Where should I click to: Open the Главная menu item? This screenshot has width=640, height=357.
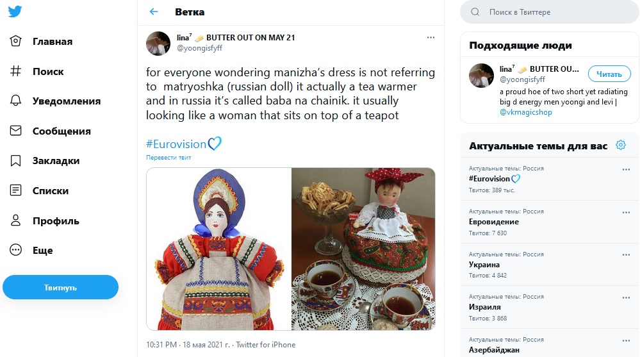tap(53, 42)
